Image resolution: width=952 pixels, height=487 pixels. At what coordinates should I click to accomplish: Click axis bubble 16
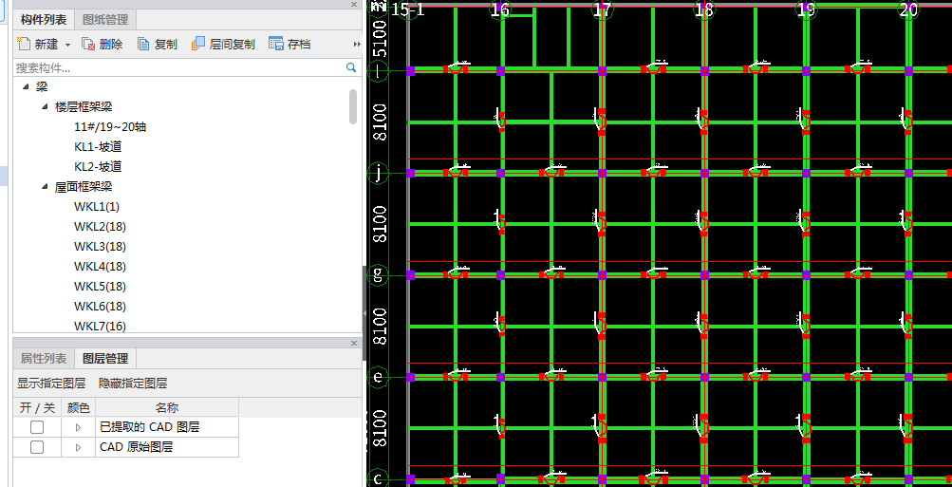499,9
